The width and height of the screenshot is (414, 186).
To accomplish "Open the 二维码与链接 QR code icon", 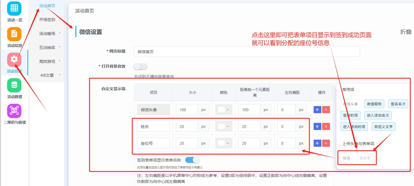I will [15, 110].
